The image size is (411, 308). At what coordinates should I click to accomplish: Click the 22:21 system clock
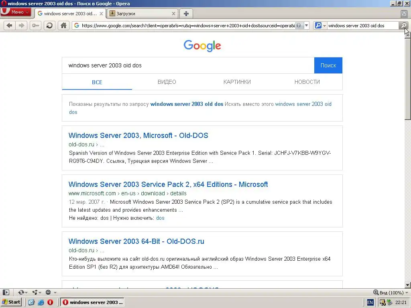pos(401,302)
